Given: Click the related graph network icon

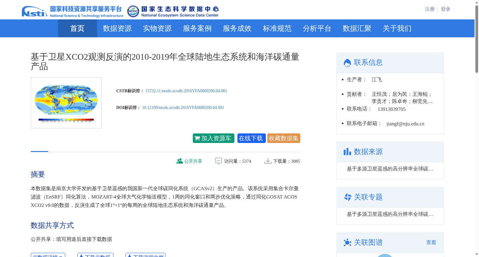Looking at the screenshot, I should tap(347, 242).
